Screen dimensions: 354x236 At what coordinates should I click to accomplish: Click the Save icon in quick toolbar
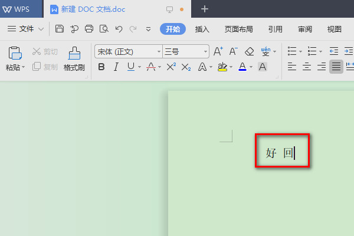tap(60, 29)
